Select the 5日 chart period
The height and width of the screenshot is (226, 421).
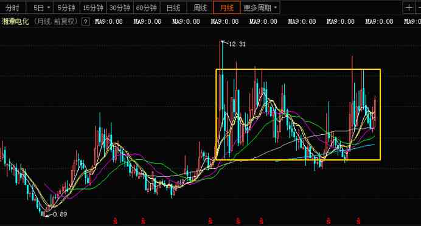tap(38, 7)
